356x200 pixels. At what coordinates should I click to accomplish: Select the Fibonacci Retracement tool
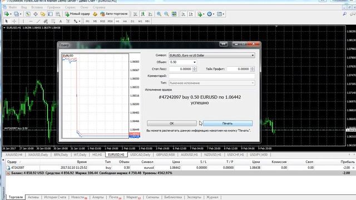(53, 21)
